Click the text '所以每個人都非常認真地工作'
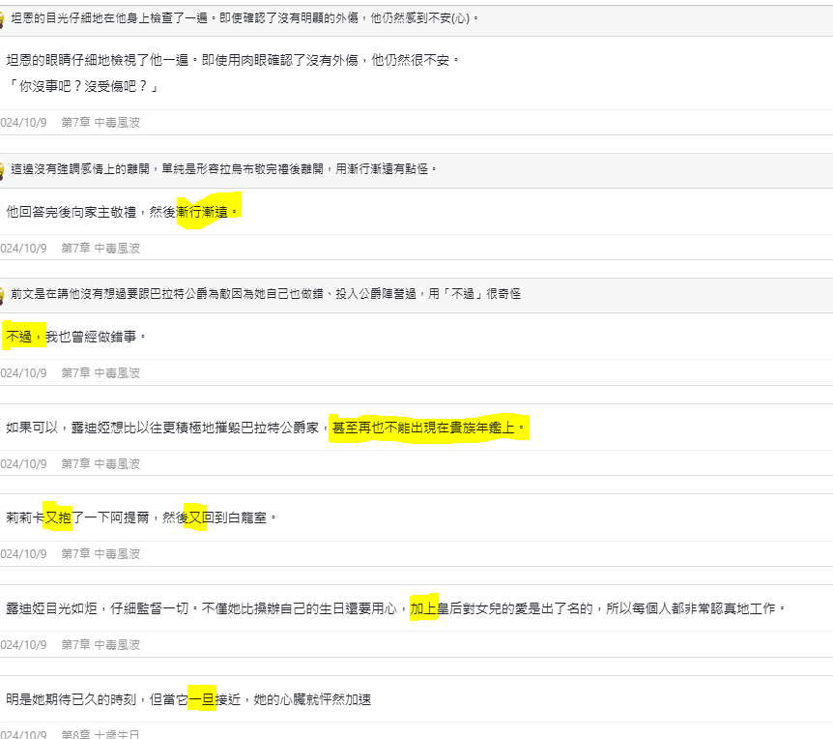The width and height of the screenshot is (833, 739). [691, 608]
